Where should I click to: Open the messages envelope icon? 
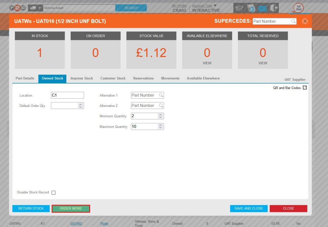[263, 8]
